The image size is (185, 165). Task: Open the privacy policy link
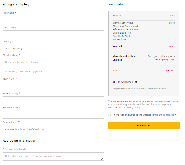133,107
